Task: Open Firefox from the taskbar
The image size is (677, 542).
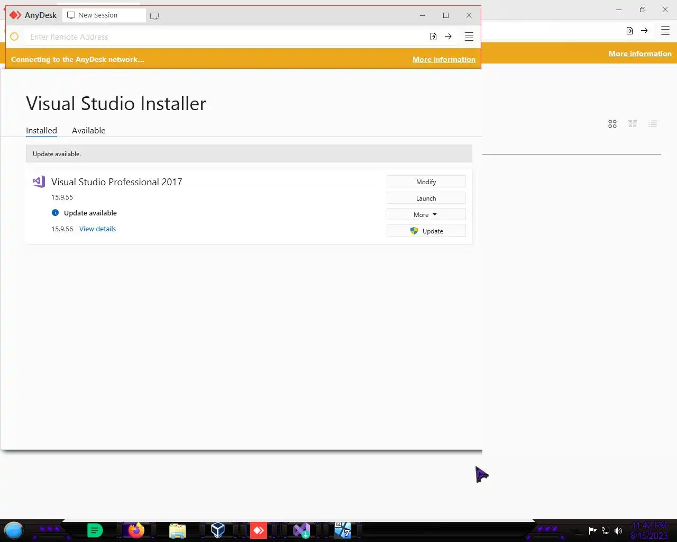Action: click(x=136, y=530)
